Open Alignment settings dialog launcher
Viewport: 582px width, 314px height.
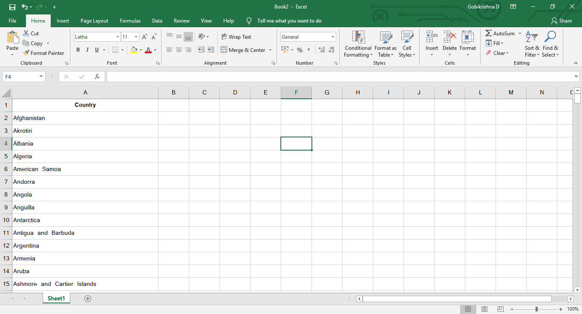273,63
